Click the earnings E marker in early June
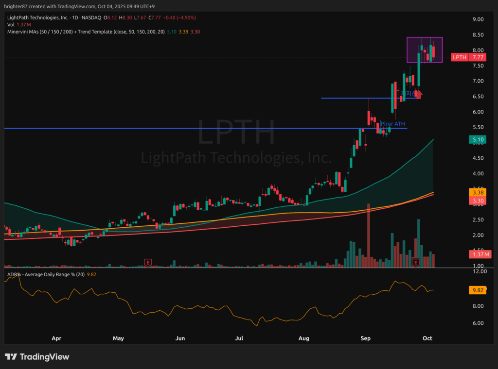Viewport: 498px width, 369px height. click(x=148, y=262)
